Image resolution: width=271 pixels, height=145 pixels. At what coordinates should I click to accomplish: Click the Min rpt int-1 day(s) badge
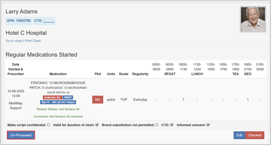63,102
